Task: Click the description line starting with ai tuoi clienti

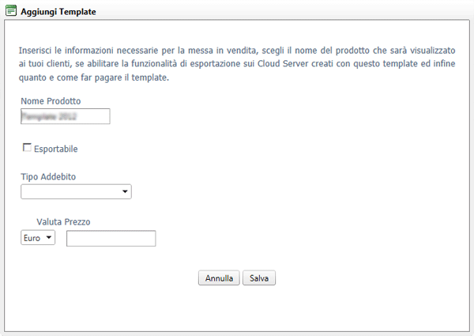Action: [237, 64]
